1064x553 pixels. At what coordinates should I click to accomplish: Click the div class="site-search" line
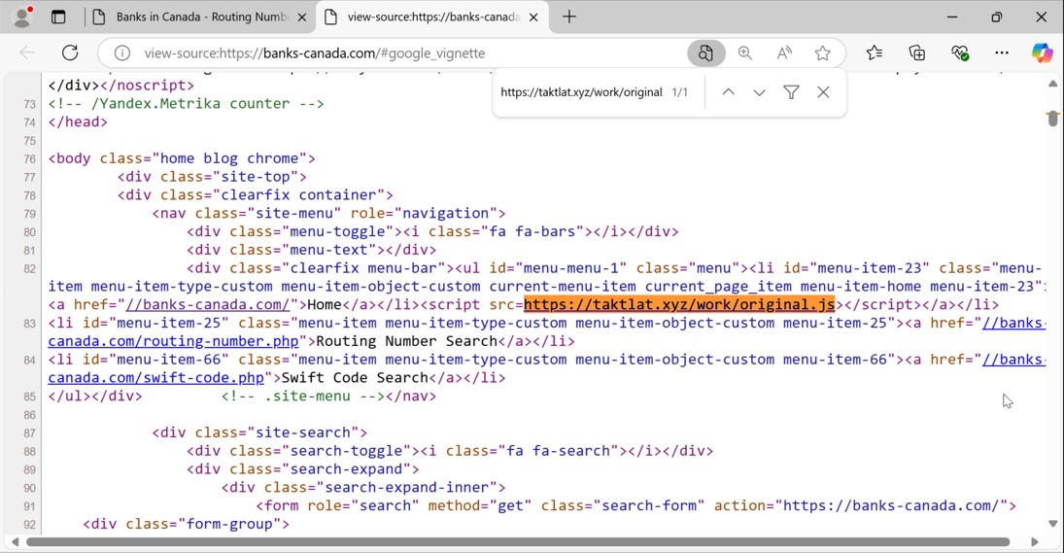[259, 432]
